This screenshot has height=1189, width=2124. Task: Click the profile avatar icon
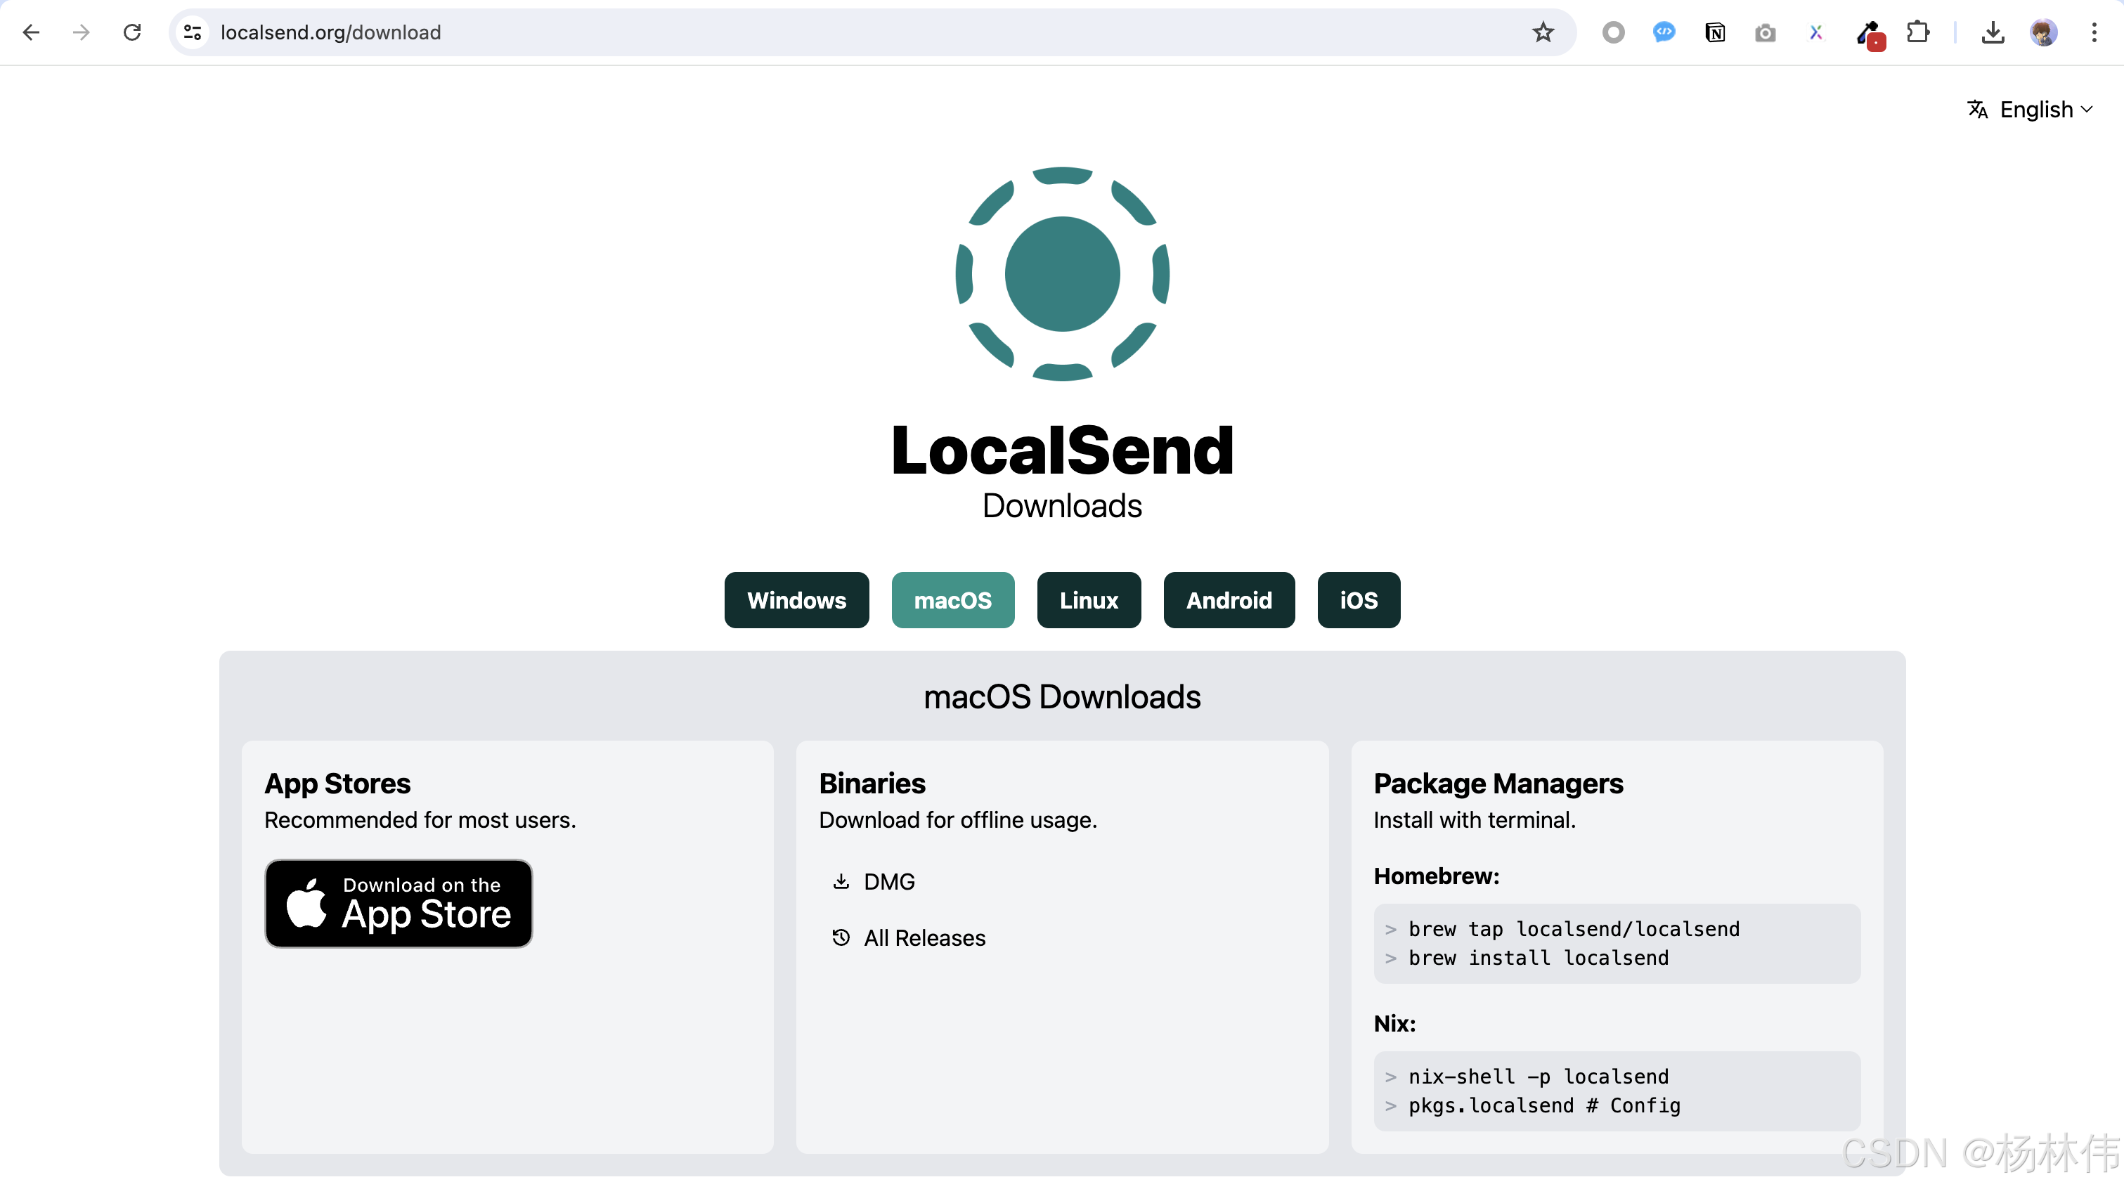[x=2043, y=32]
